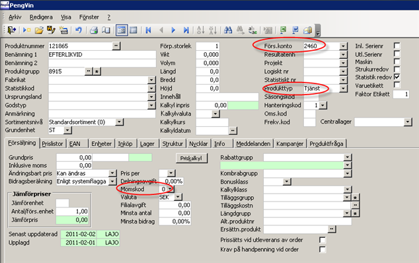Expand the Rabattgrupp dropdown
Screen dimensions: 419x263
pos(347,157)
